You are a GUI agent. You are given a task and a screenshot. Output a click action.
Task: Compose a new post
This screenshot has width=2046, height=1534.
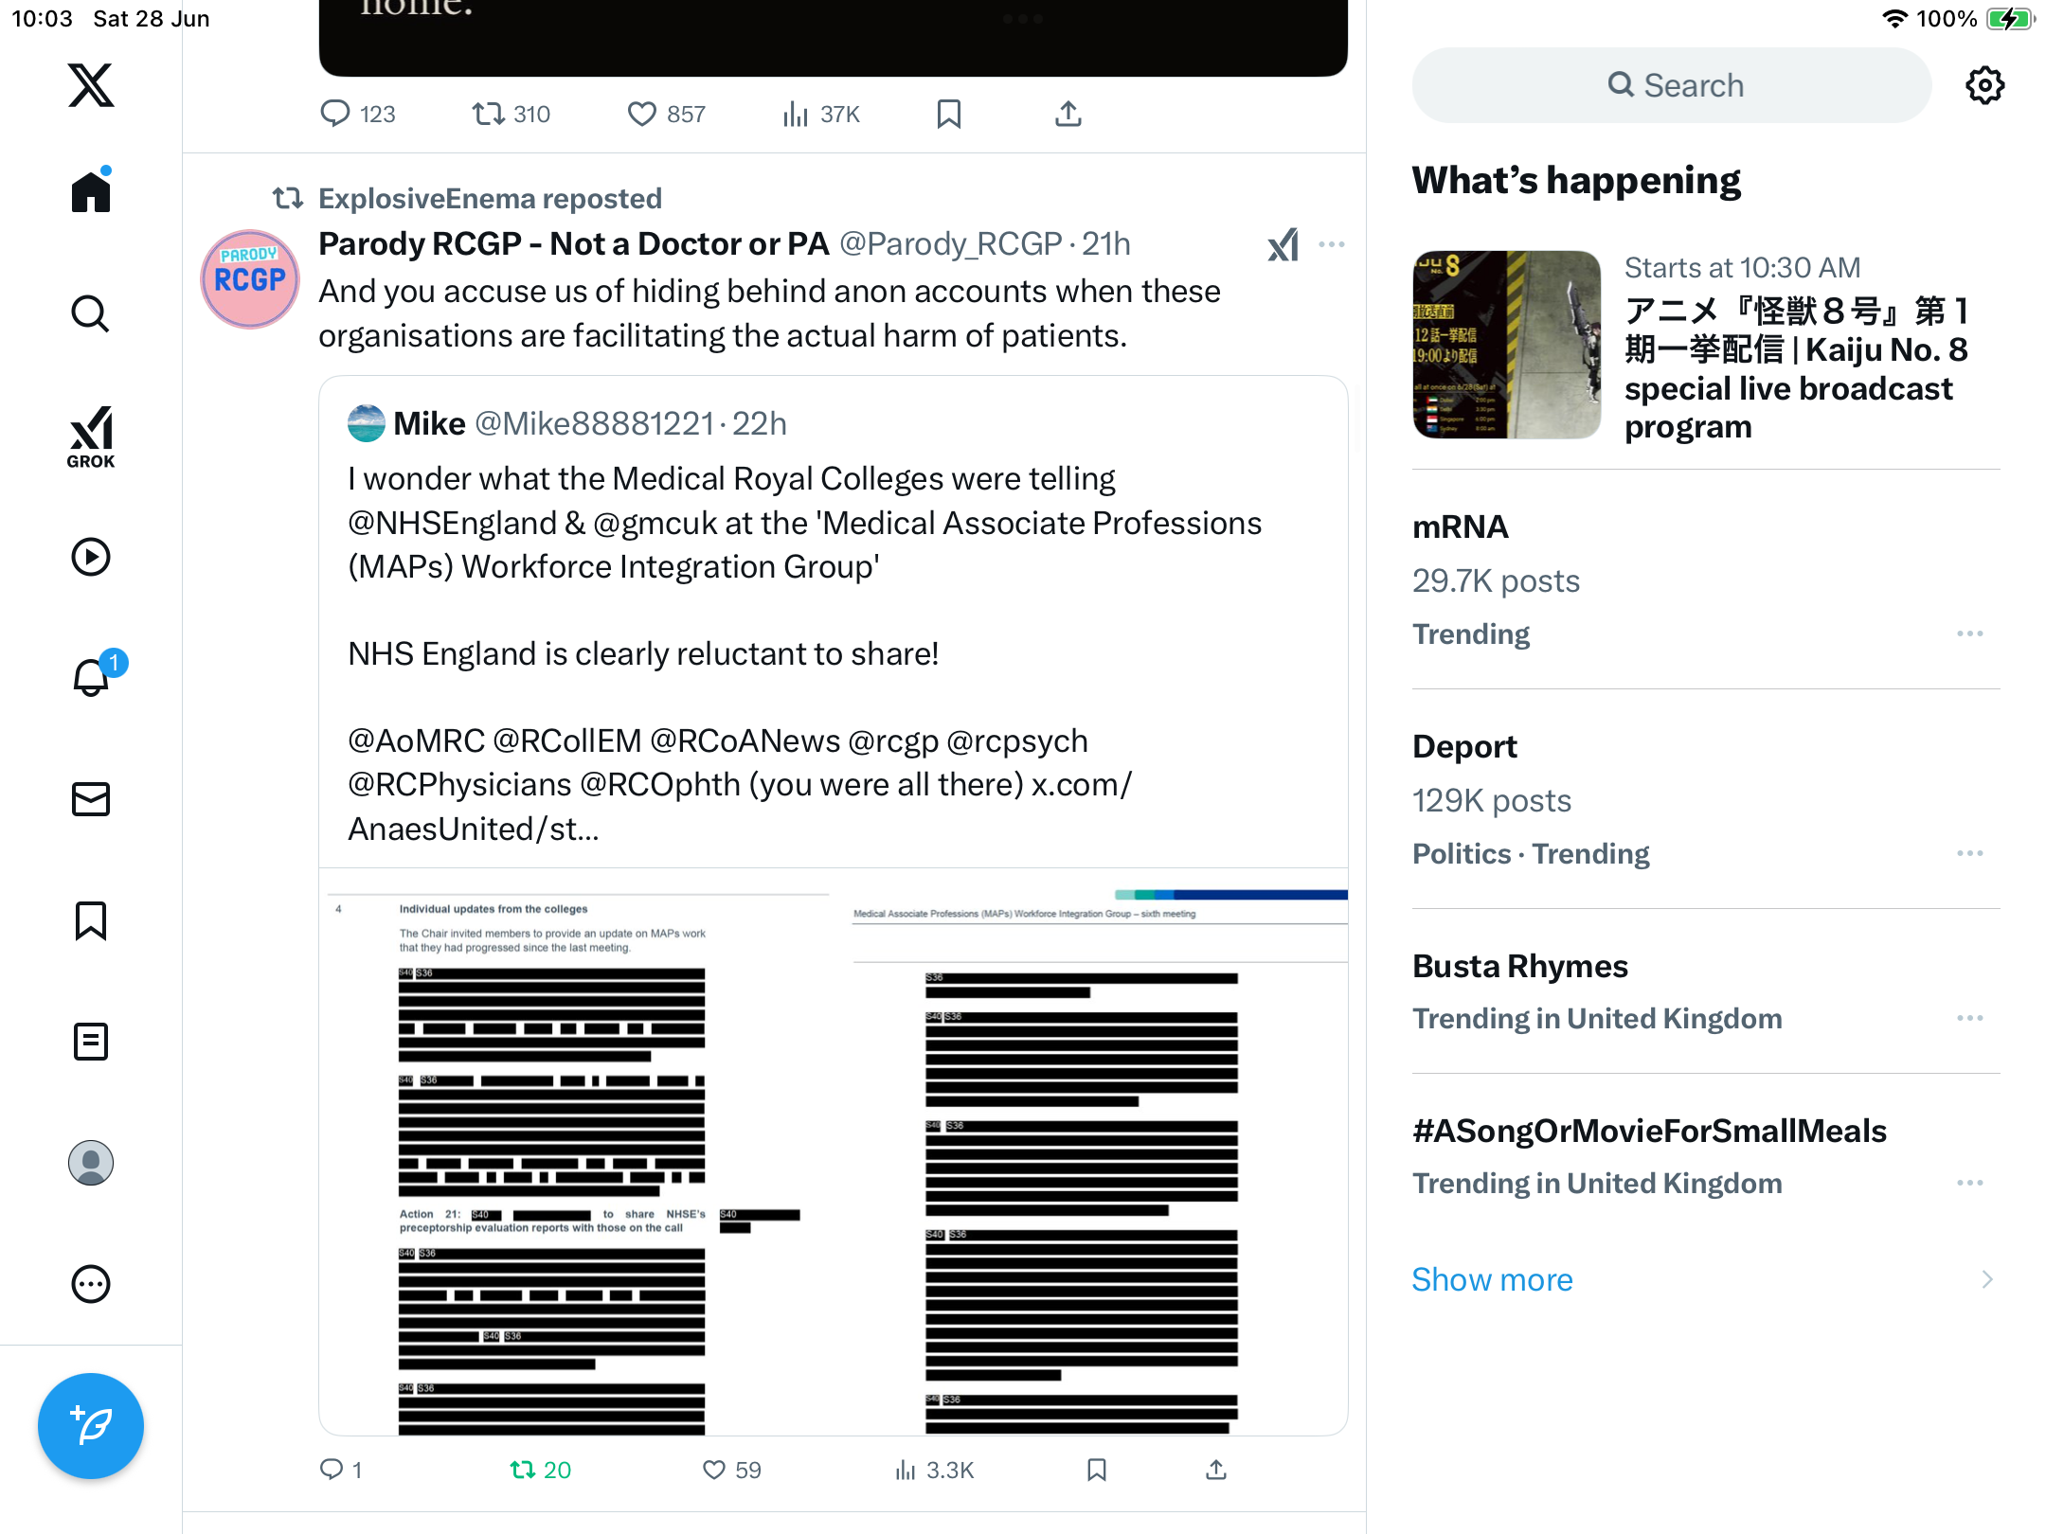[91, 1426]
